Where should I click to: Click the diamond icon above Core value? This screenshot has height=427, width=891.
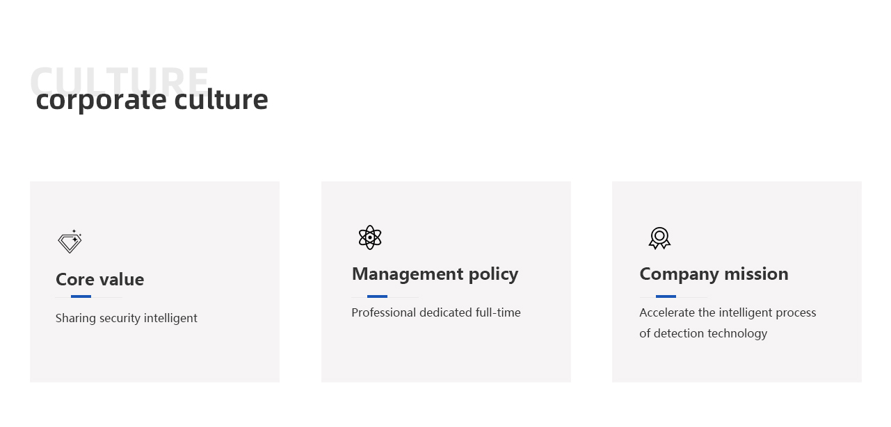click(70, 242)
